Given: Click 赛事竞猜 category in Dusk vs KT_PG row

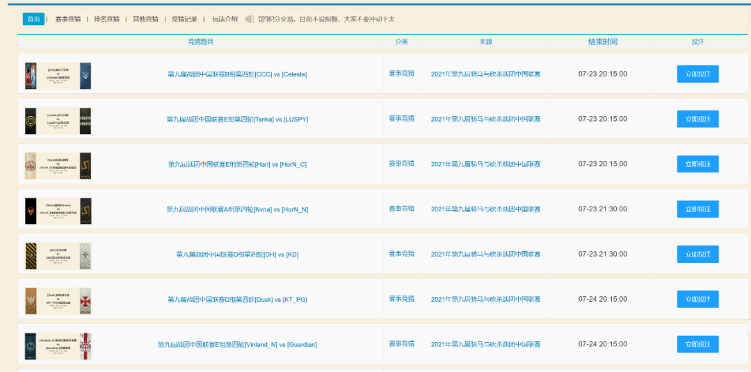Looking at the screenshot, I should (401, 299).
